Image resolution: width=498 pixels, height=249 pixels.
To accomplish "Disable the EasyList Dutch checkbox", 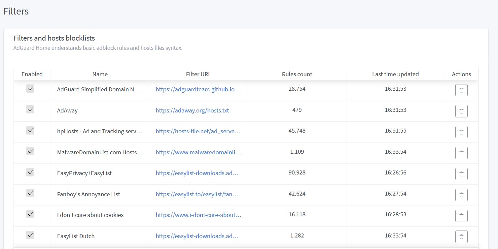I will 30,235.
